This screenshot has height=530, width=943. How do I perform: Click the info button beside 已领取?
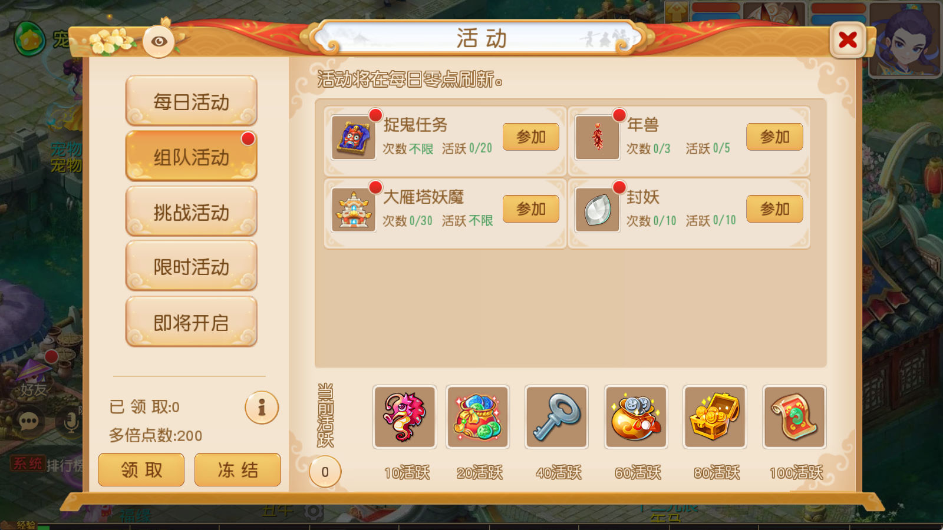[262, 408]
